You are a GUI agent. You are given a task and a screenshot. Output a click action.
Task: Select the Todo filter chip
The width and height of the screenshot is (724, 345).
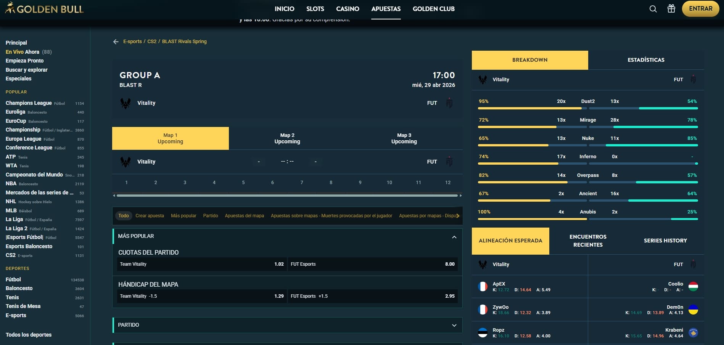click(123, 215)
